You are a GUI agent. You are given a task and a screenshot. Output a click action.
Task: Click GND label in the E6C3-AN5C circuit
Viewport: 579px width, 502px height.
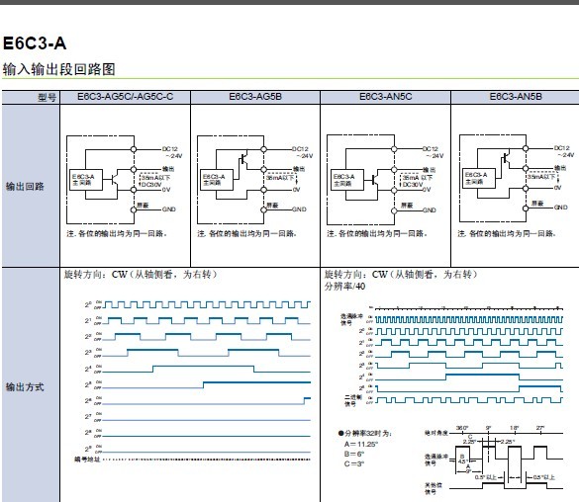pos(430,210)
